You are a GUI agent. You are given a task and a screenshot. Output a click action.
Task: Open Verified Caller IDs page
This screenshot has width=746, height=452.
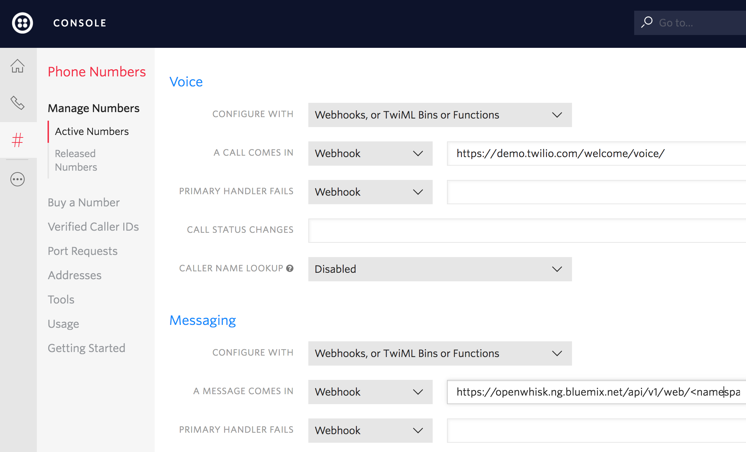(93, 227)
